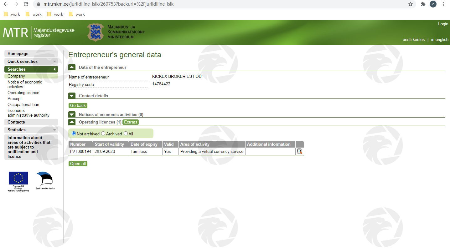
Task: Click the MTR Majandustegevuse register logo
Action: click(x=39, y=33)
